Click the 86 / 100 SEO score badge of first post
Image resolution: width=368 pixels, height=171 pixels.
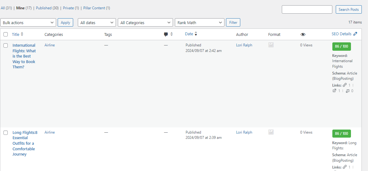341,46
